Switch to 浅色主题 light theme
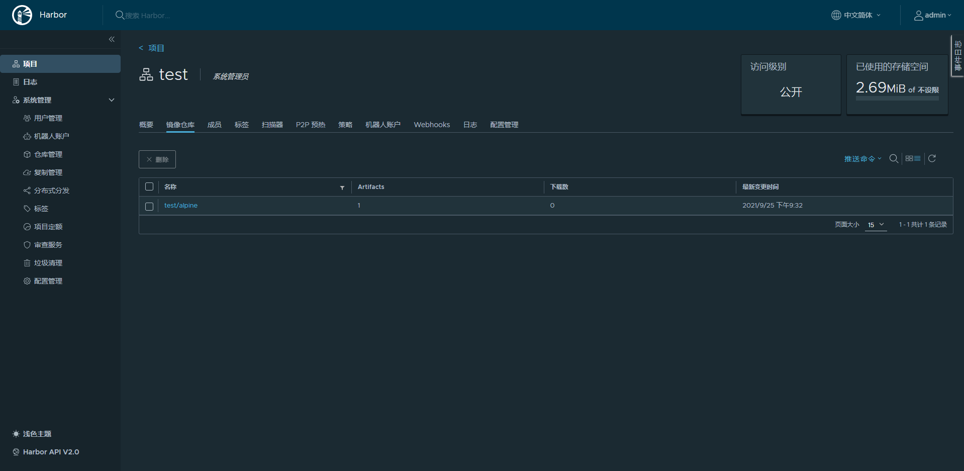Screen dimensions: 964x471 [x=32, y=434]
